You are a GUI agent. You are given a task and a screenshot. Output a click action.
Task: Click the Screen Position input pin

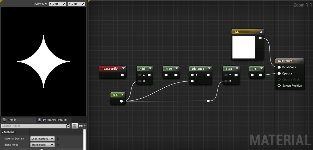pyautogui.click(x=279, y=86)
